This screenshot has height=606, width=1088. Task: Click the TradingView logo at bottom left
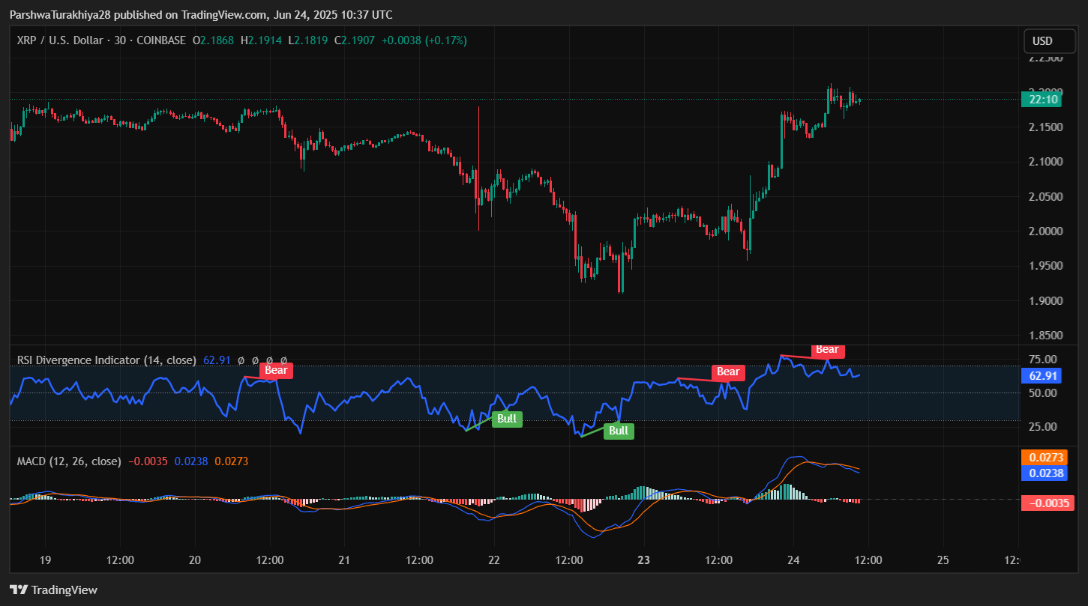click(x=53, y=590)
